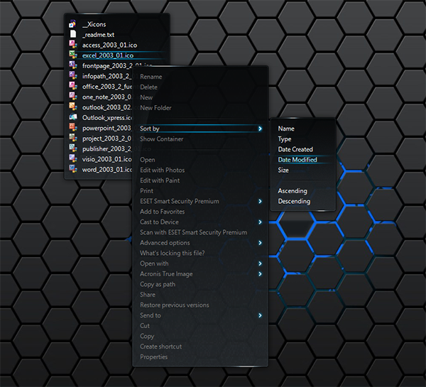Sort files in Ascending order
The height and width of the screenshot is (387, 426).
(293, 191)
